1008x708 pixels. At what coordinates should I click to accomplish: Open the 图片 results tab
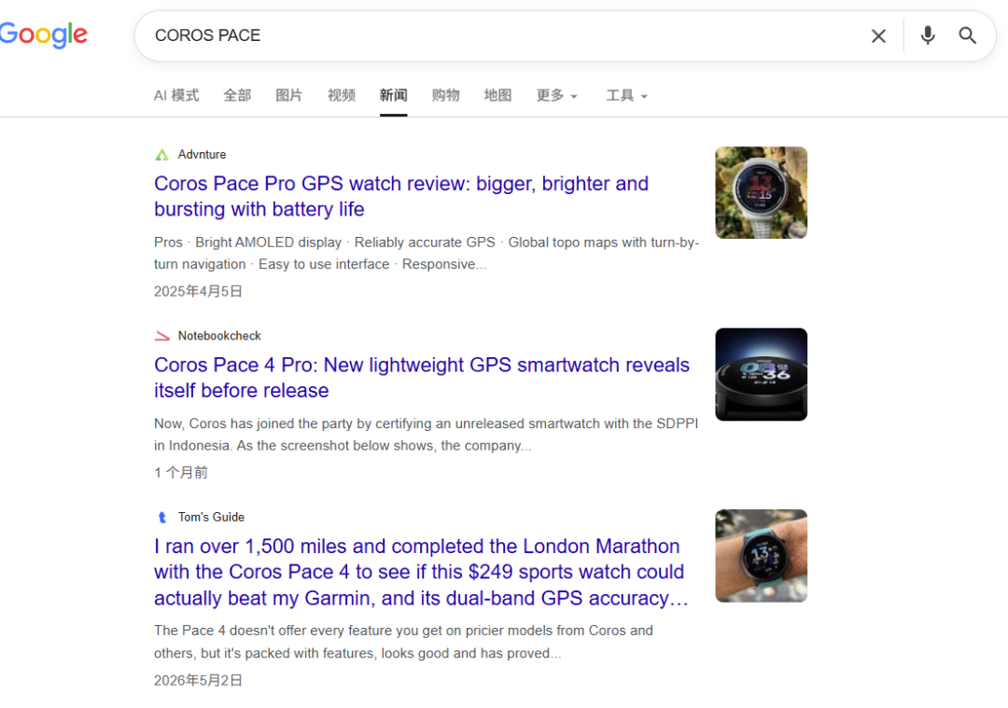pos(288,95)
